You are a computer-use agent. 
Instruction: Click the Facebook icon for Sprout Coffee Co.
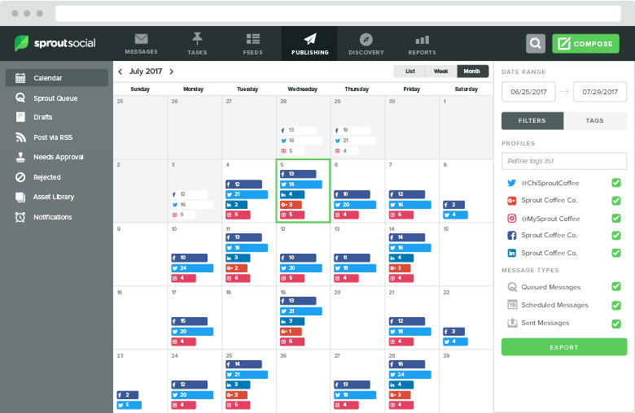click(x=512, y=236)
